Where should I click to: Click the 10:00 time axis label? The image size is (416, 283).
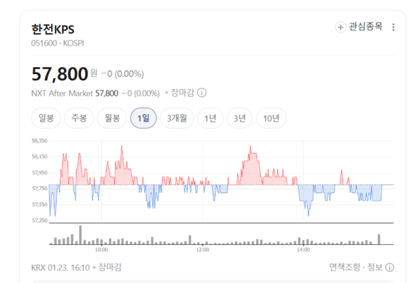click(x=102, y=250)
